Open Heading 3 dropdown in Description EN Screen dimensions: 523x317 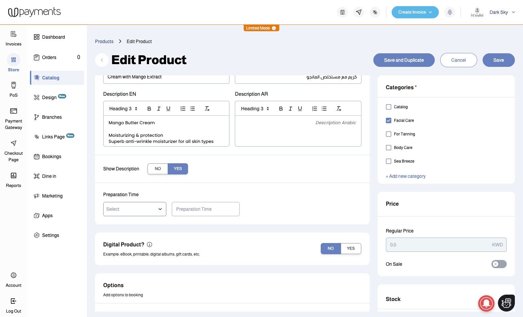click(x=123, y=109)
